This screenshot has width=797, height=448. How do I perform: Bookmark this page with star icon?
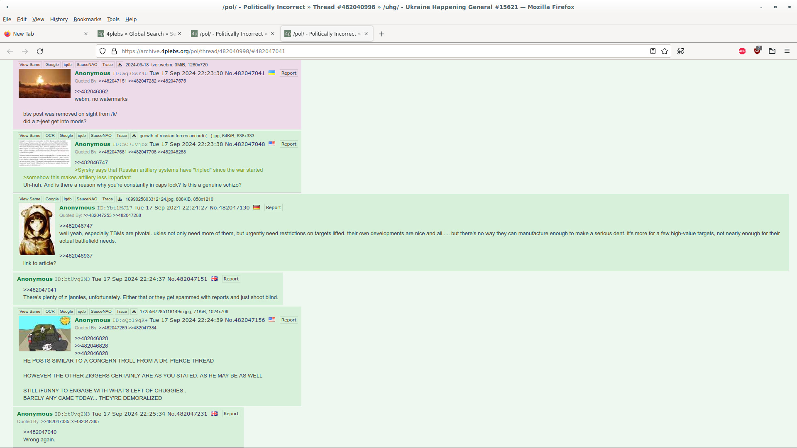pyautogui.click(x=665, y=51)
